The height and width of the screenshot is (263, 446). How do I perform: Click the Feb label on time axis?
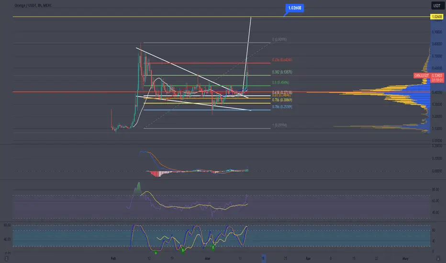(x=113, y=258)
